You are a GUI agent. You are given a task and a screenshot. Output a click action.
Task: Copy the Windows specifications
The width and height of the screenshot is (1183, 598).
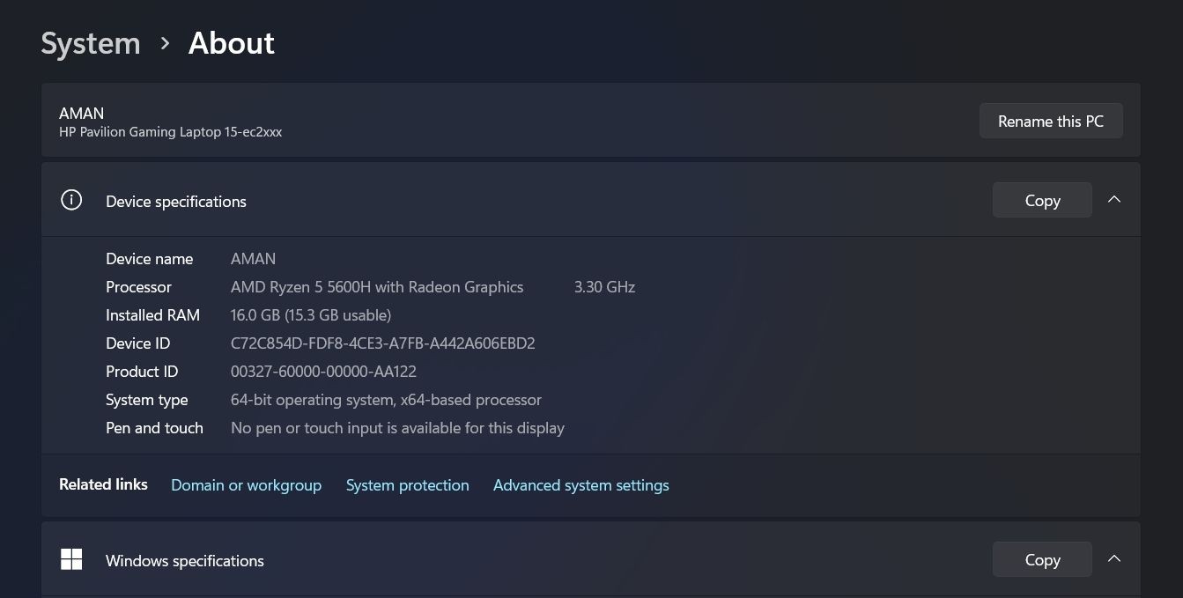[x=1042, y=559]
